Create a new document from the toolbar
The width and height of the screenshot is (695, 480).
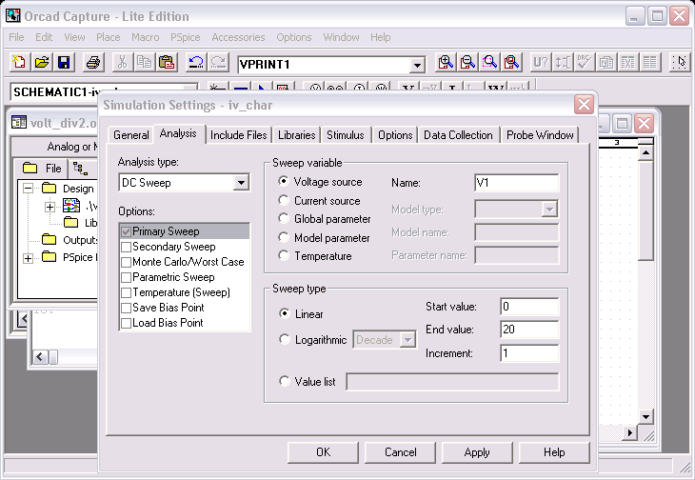(x=19, y=63)
